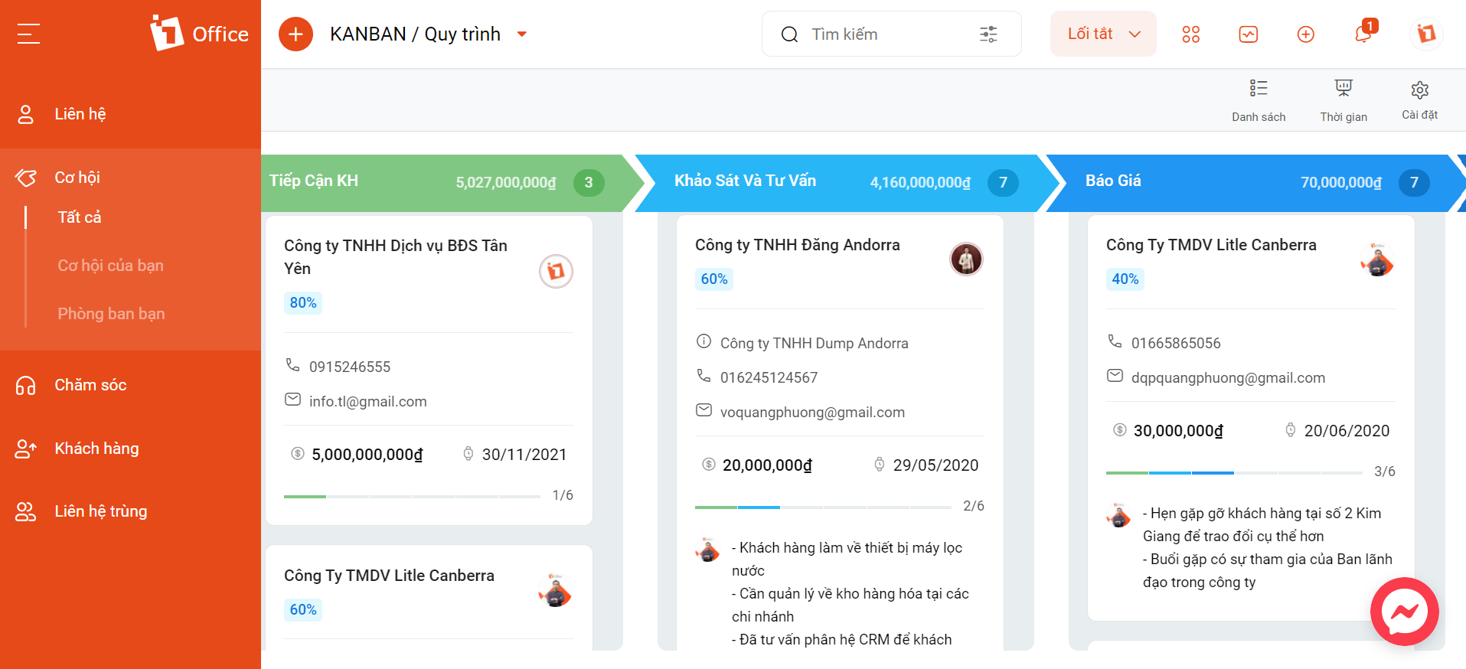Click phone number 016245124567
The image size is (1466, 669).
tap(769, 378)
